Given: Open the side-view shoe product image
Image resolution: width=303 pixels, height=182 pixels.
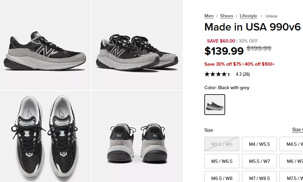Looking at the screenshot, I should [x=45, y=45].
